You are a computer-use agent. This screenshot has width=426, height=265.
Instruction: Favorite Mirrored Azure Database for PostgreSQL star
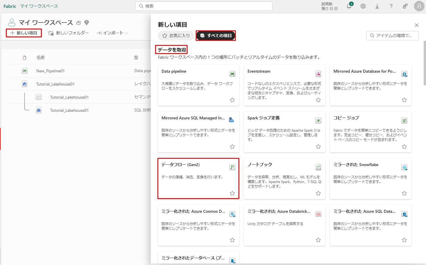404,100
